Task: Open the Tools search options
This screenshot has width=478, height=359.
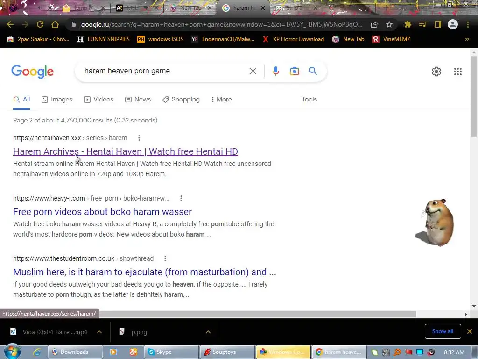Action: tap(309, 99)
